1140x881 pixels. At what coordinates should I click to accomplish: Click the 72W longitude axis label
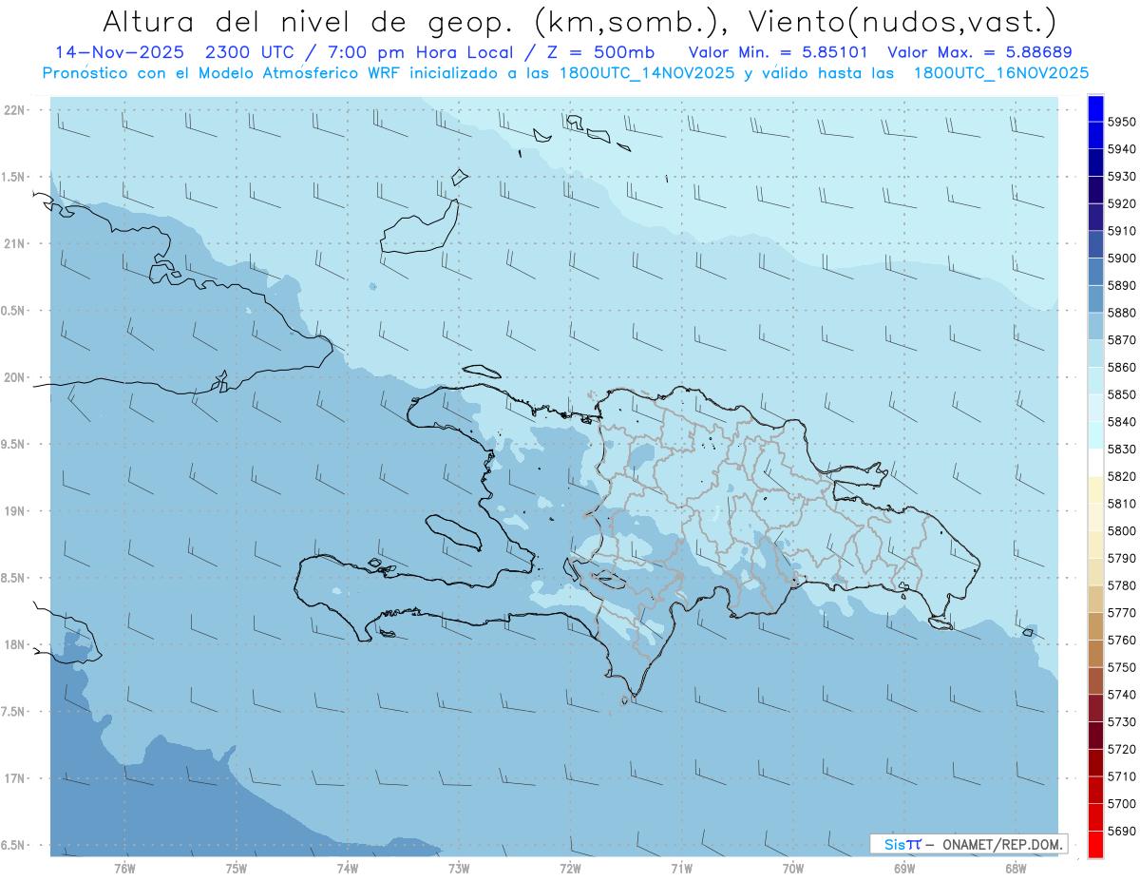point(570,868)
